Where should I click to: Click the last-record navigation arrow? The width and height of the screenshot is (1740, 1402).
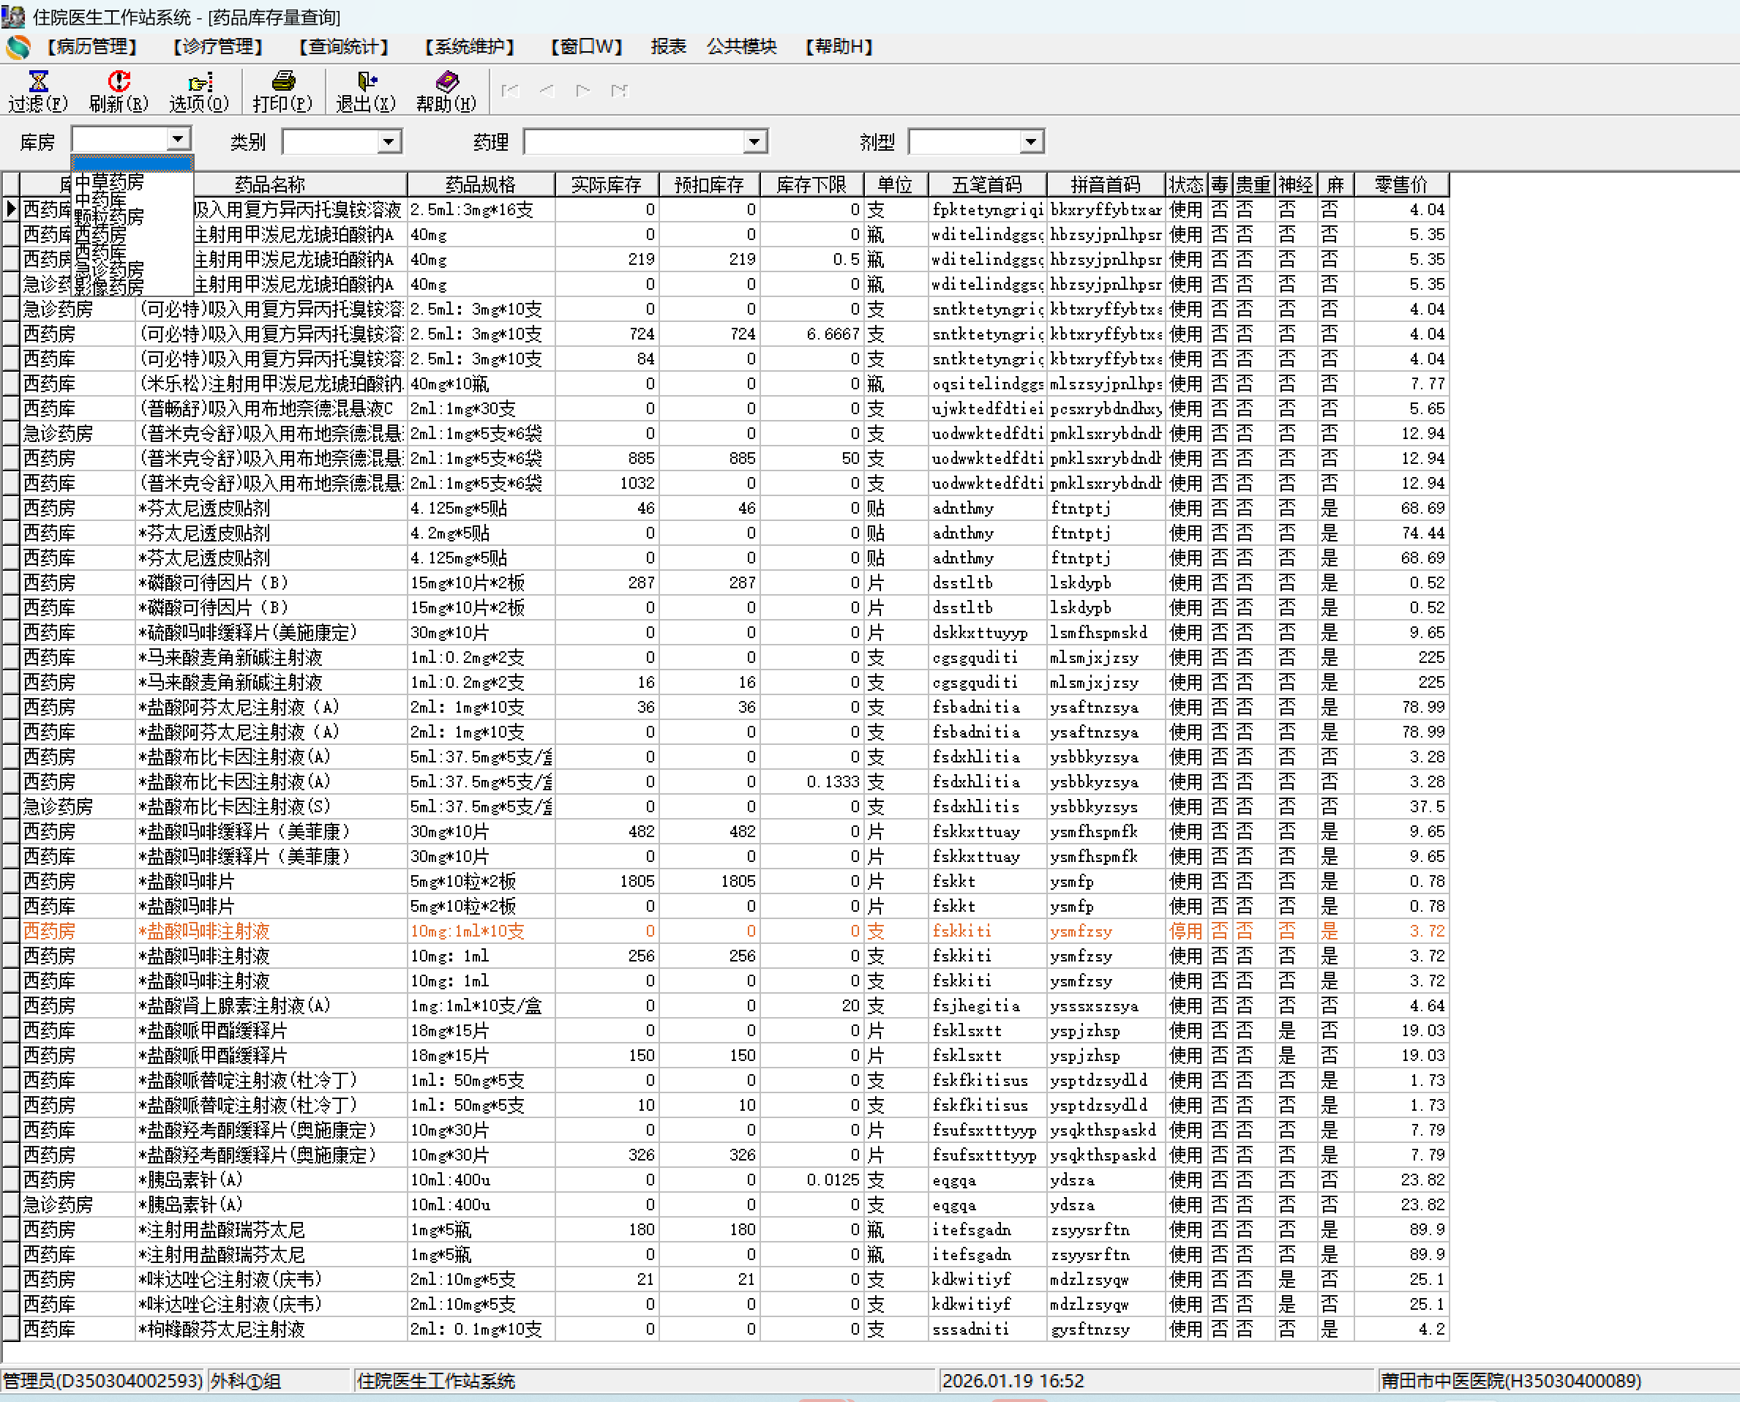pos(619,91)
